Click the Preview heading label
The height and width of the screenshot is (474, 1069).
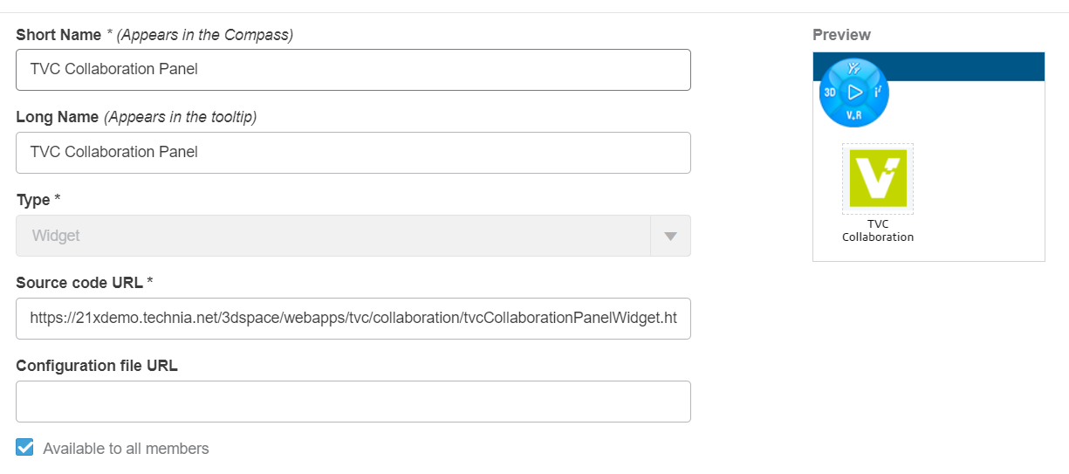pos(841,35)
